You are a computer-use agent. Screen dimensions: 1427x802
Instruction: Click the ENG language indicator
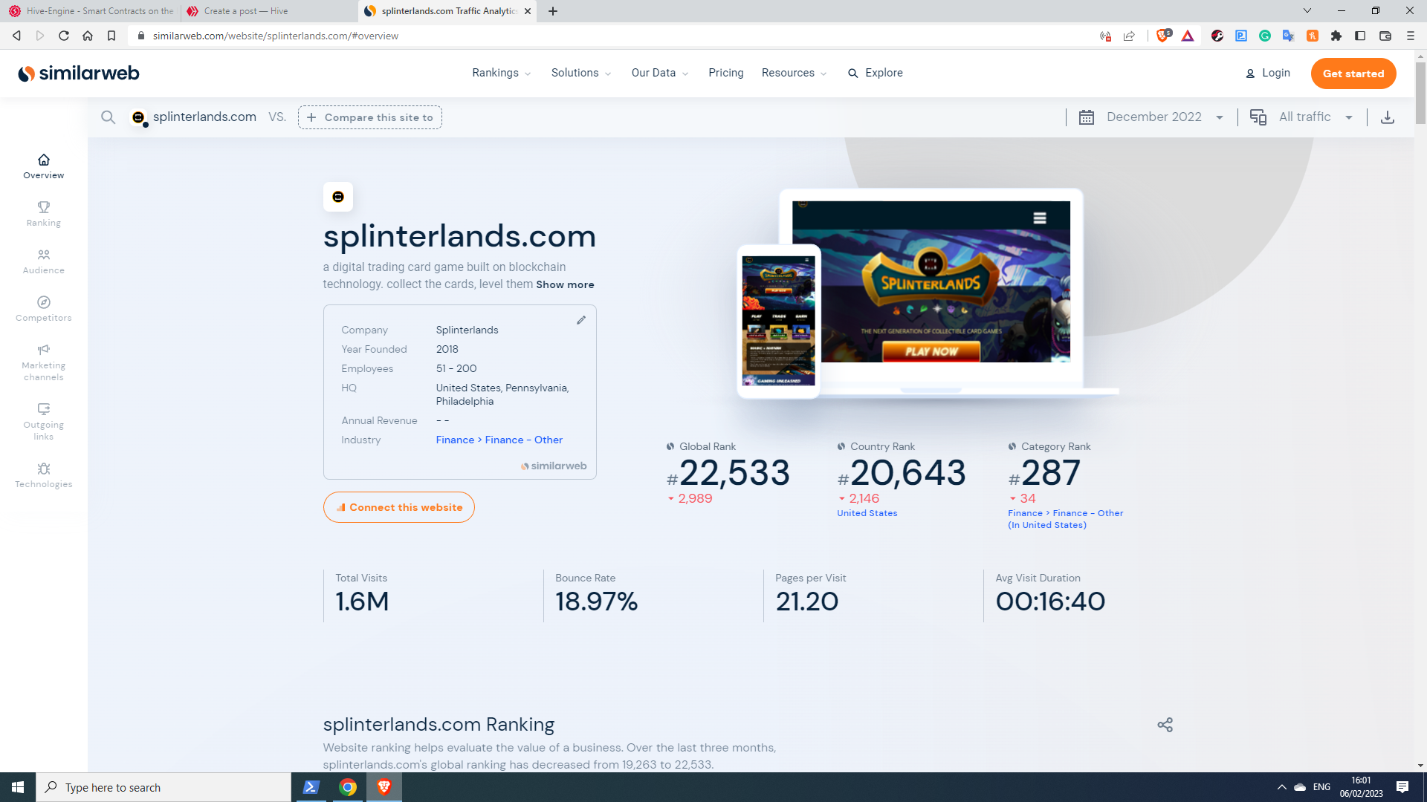tap(1321, 787)
